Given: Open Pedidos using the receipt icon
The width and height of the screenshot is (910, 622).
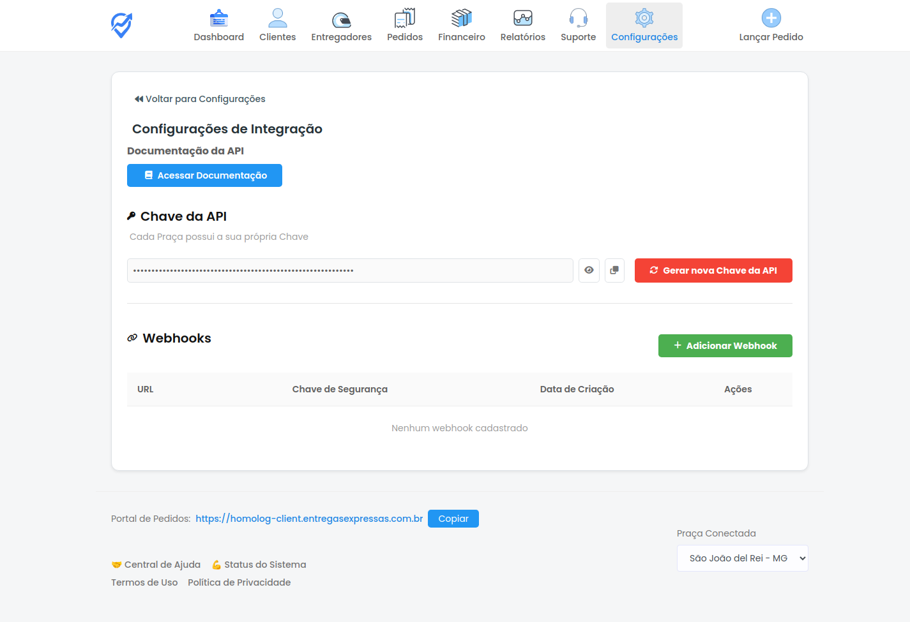Looking at the screenshot, I should point(404,26).
